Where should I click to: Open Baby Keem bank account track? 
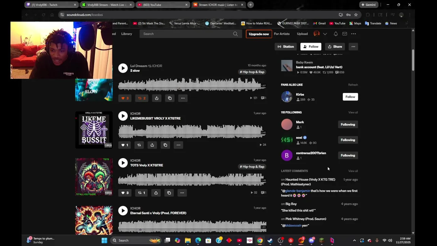[319, 67]
